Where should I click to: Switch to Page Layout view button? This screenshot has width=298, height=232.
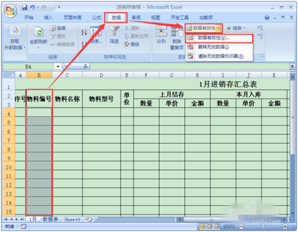(x=210, y=227)
